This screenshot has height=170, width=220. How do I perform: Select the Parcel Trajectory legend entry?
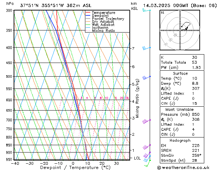(105, 19)
